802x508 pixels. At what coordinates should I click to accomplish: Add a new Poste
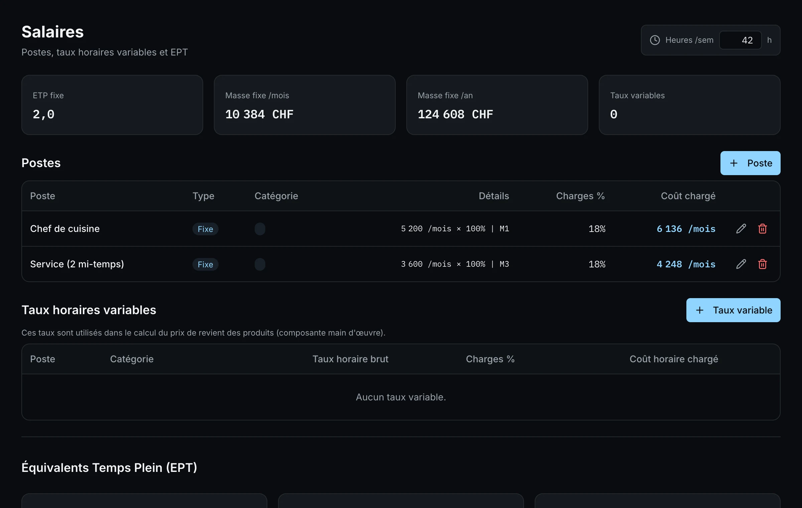(750, 163)
